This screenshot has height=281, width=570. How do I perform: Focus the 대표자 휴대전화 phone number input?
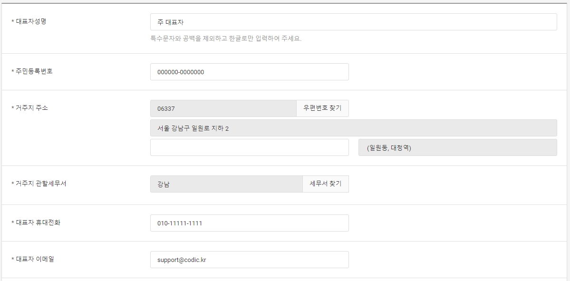pyautogui.click(x=250, y=223)
